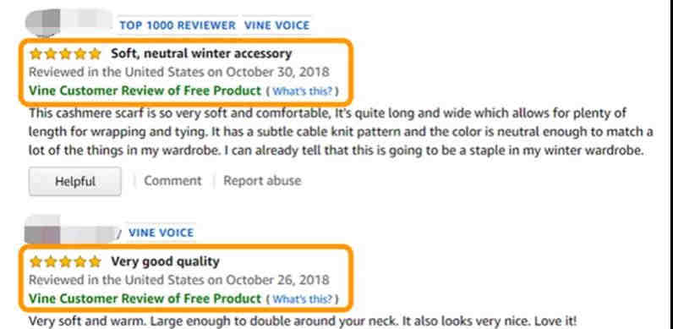Open the Comment link under first review

(172, 181)
